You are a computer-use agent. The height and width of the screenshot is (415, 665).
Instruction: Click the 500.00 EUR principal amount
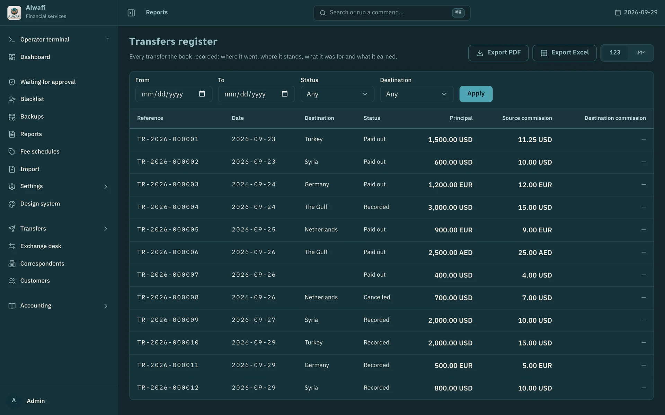[453, 366]
